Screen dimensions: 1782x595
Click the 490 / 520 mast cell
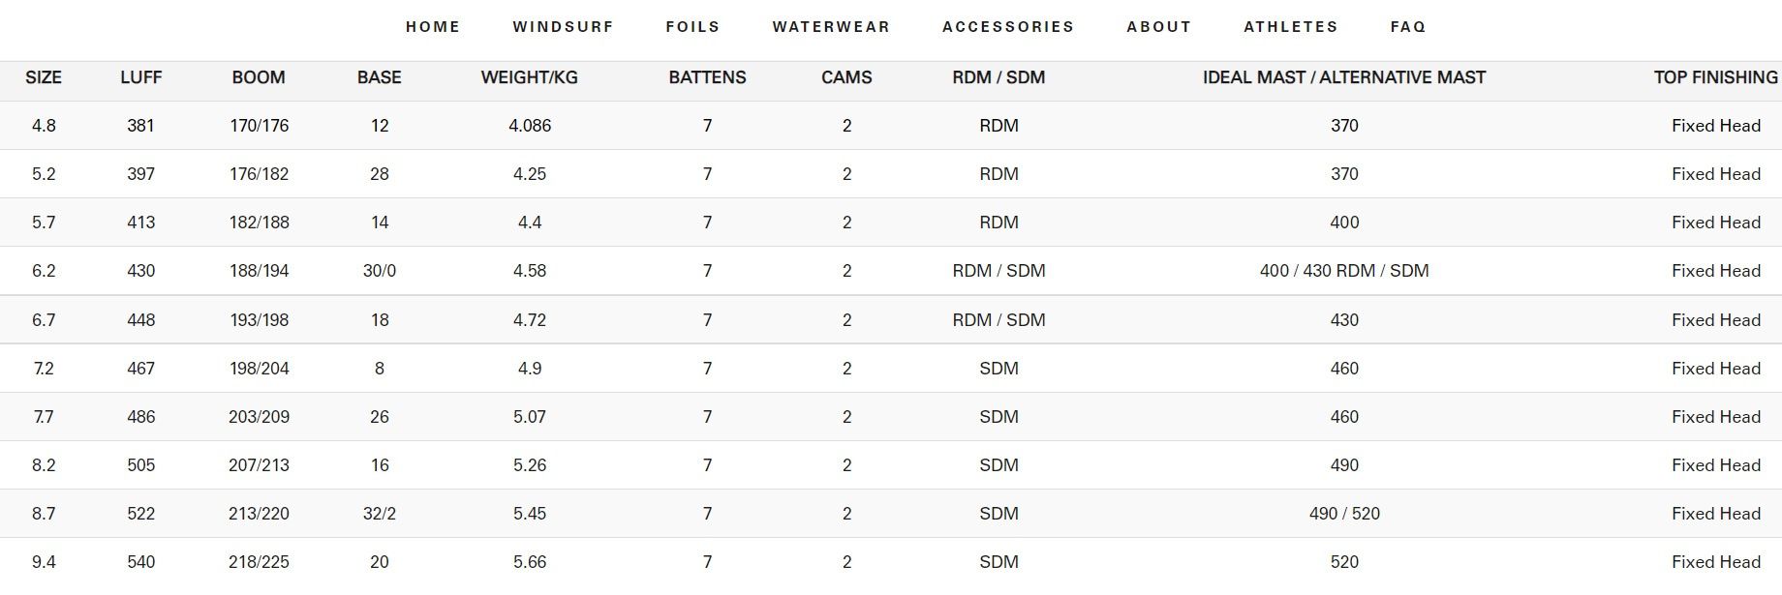[x=1344, y=514]
